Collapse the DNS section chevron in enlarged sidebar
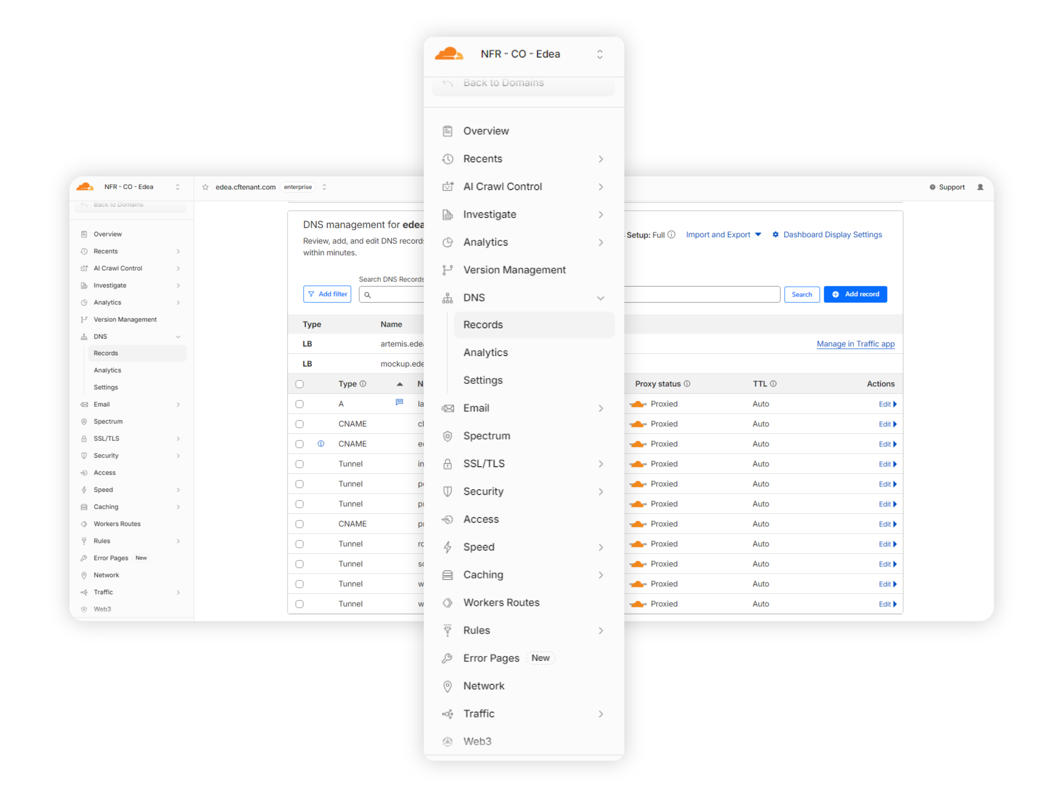1063x797 pixels. click(x=601, y=299)
